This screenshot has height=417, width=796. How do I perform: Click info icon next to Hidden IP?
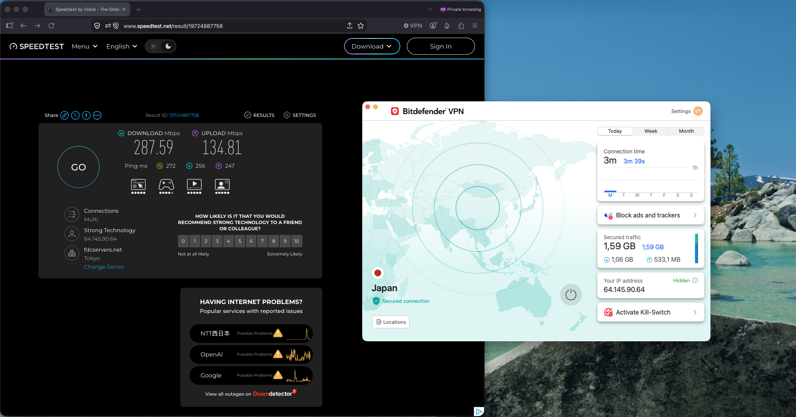[695, 280]
